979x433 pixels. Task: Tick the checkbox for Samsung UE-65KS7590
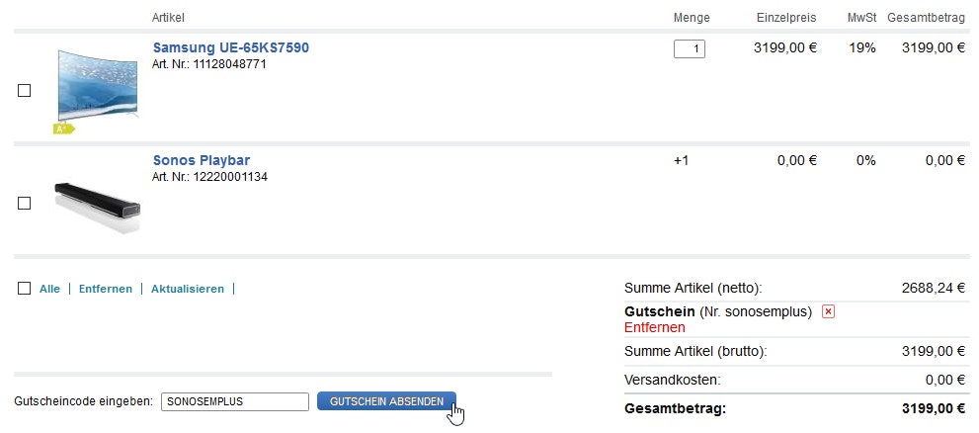[25, 90]
